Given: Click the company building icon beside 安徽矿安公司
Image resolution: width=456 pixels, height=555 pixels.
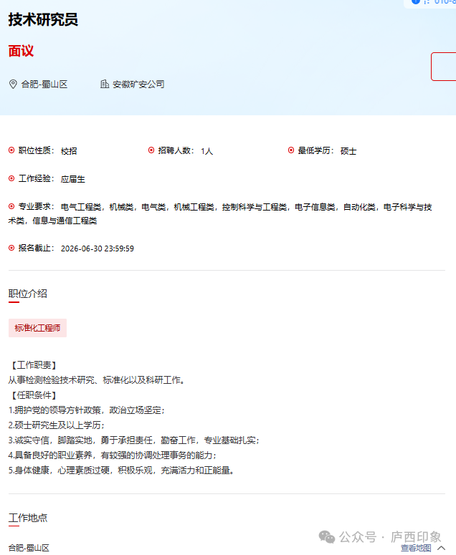Looking at the screenshot, I should pyautogui.click(x=105, y=84).
